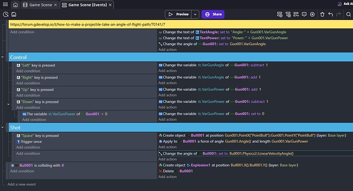Select the Control group header
Screen dimensions: 353x191
coord(181,57)
